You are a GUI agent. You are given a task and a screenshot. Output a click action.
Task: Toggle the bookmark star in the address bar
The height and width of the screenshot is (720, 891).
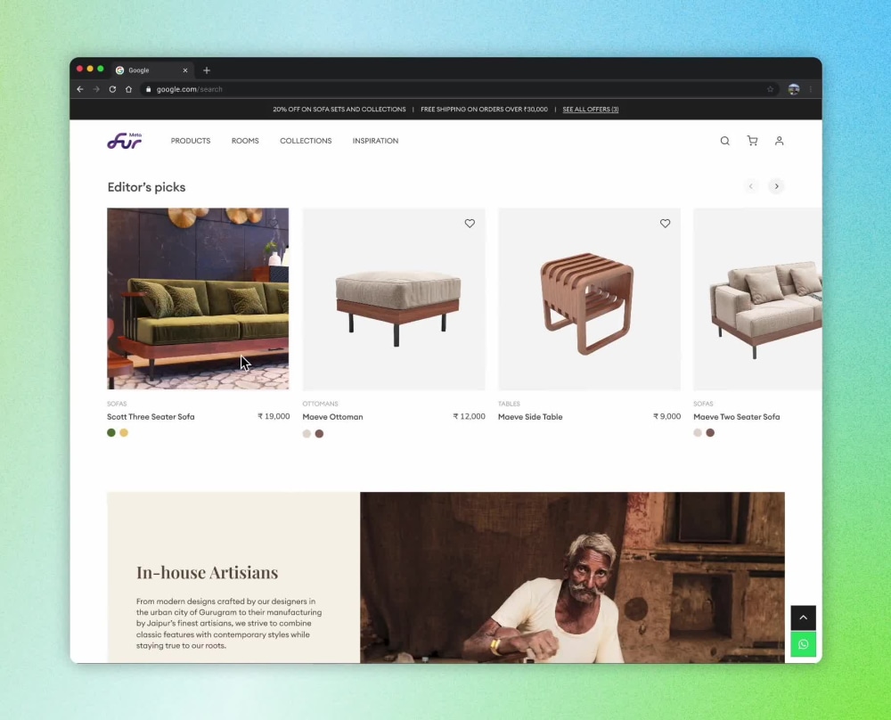pos(771,89)
